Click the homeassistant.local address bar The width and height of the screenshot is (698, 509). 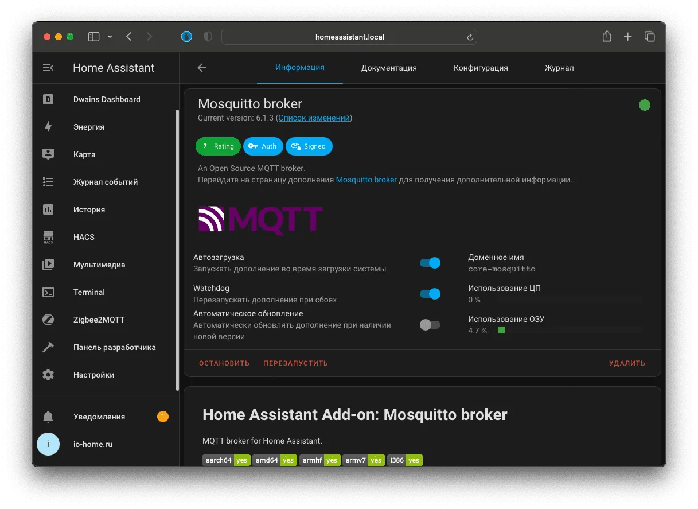pos(349,37)
